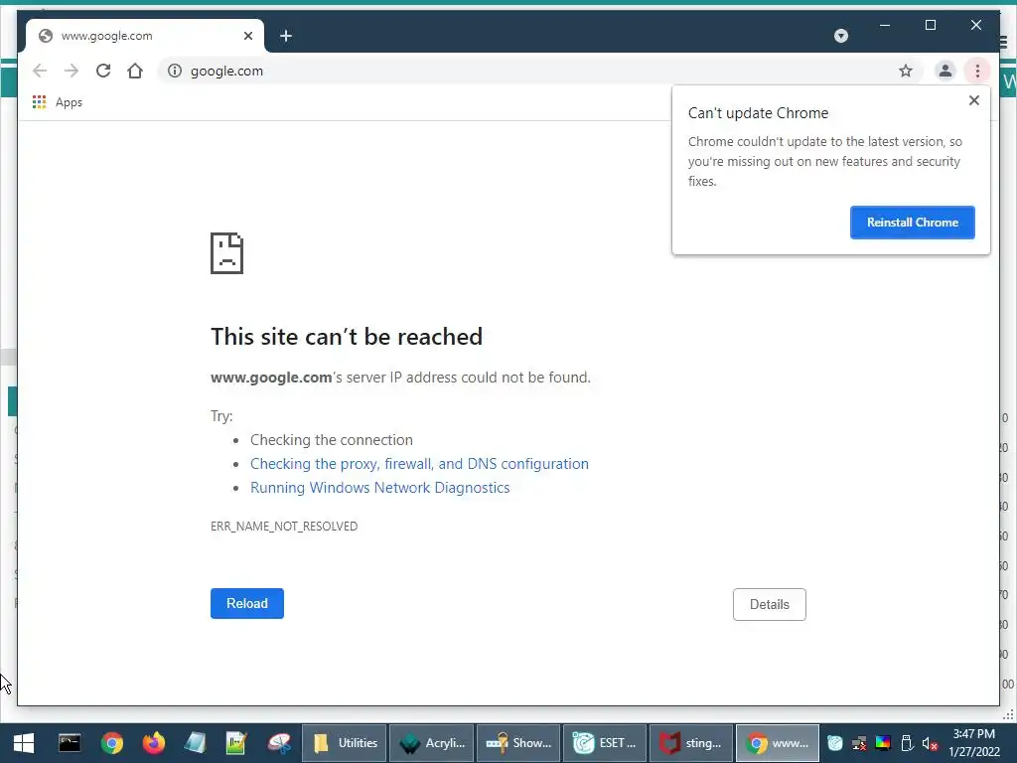Open the Chrome profile avatar
This screenshot has height=763, width=1017.
click(945, 71)
